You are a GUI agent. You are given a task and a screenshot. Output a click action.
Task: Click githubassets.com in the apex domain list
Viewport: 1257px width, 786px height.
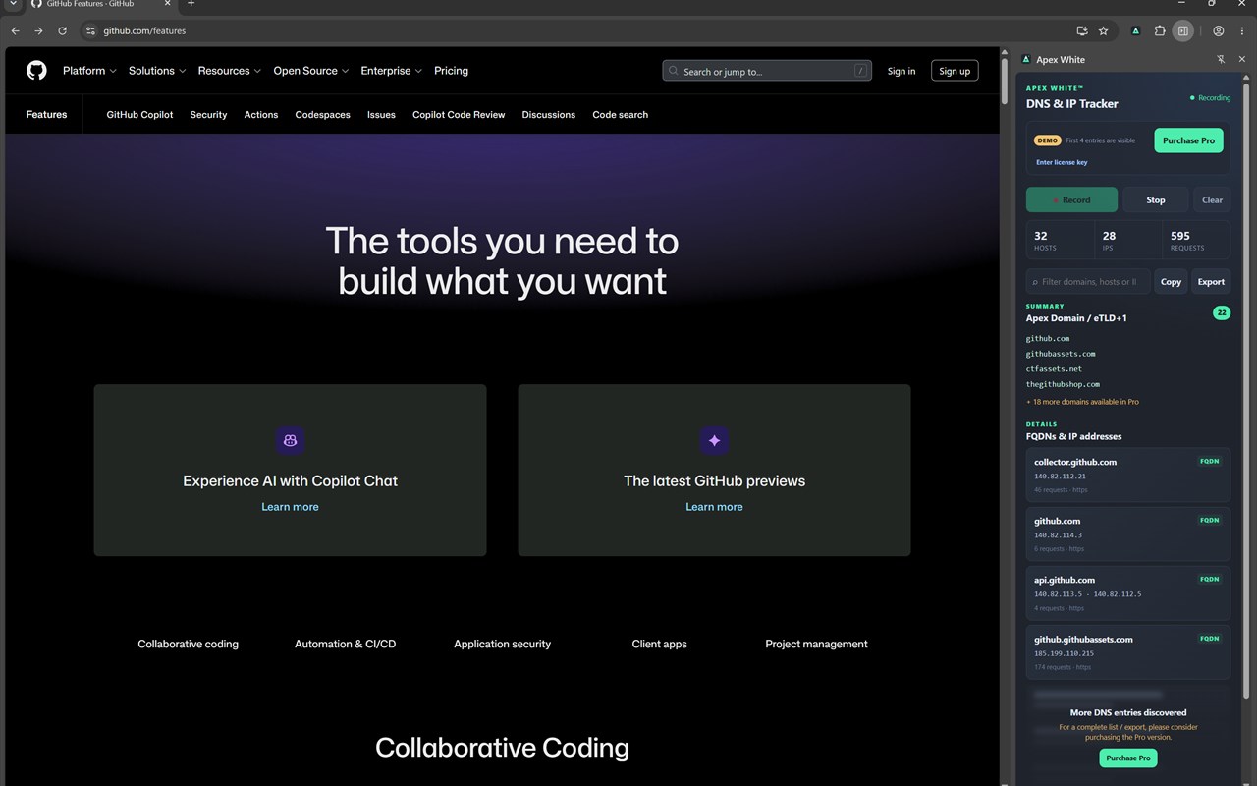coord(1061,354)
